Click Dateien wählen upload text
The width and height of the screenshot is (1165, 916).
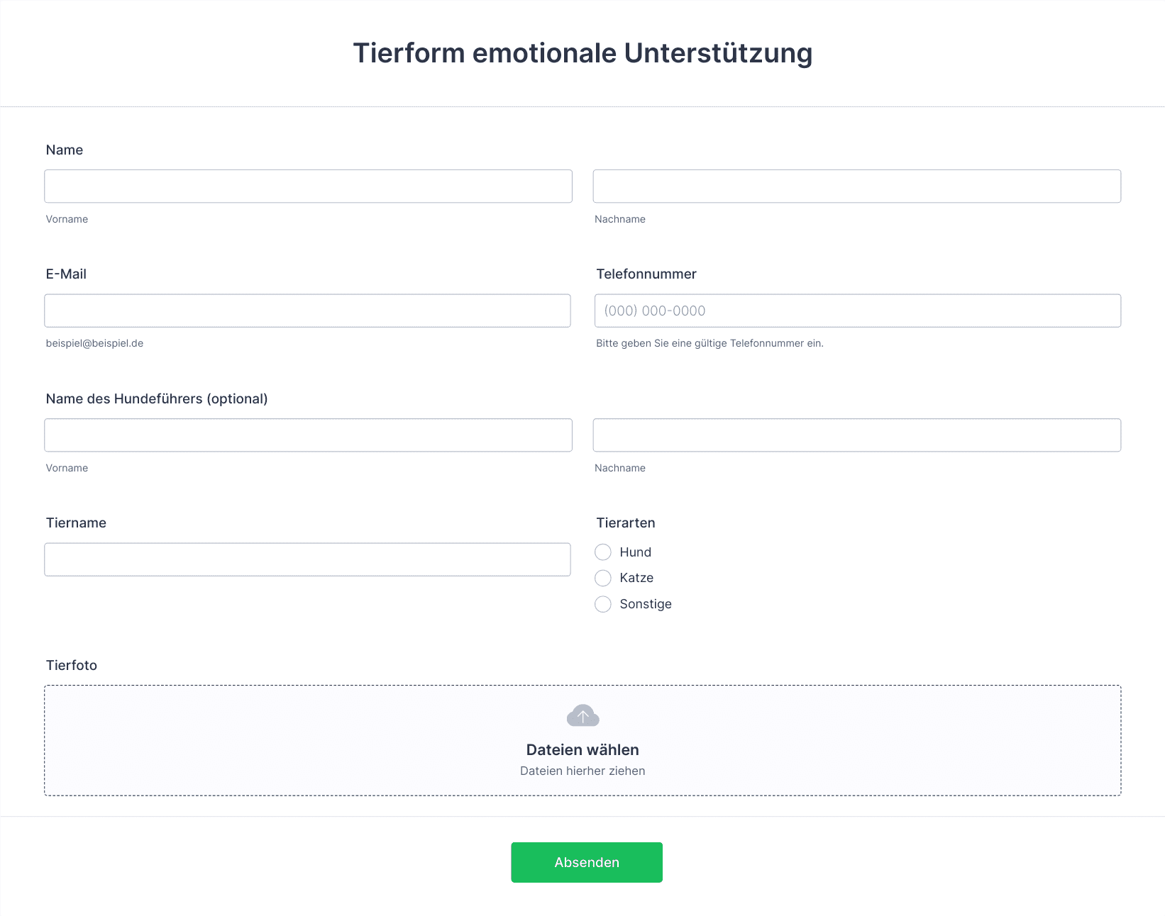[x=582, y=750]
